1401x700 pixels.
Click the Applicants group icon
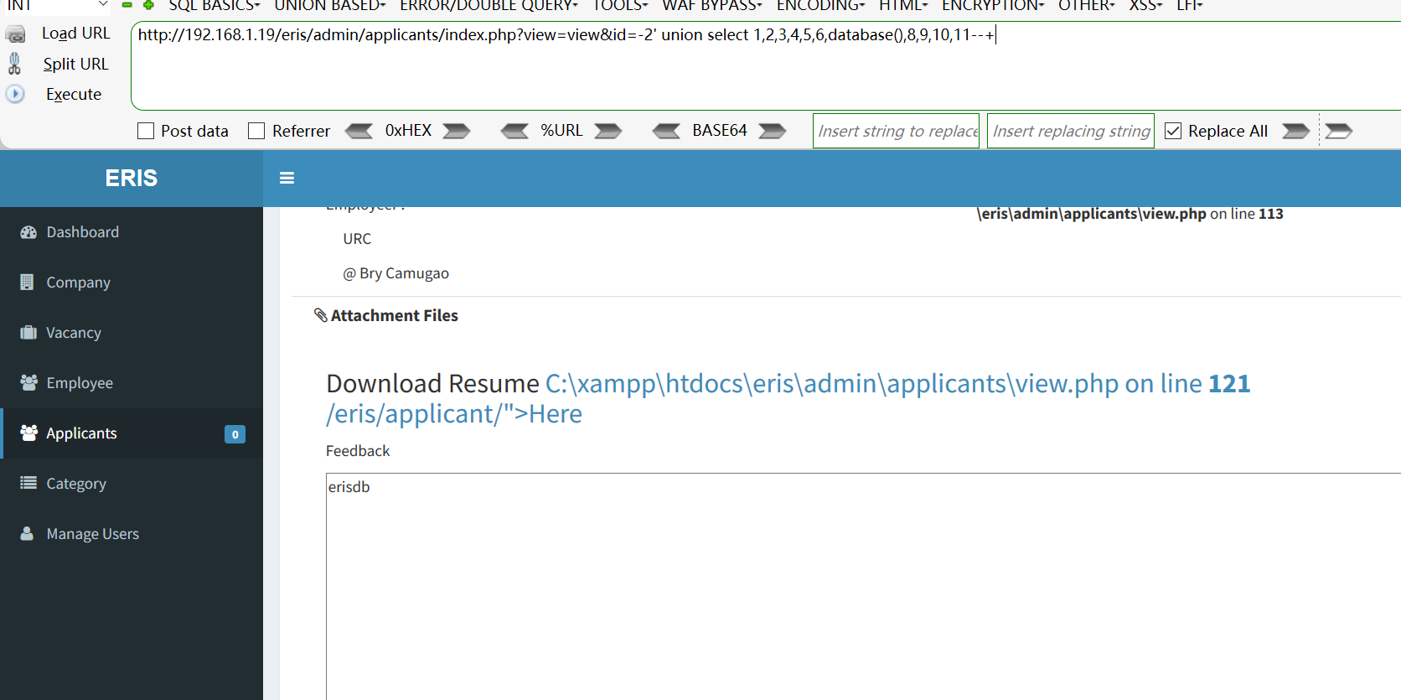pyautogui.click(x=28, y=433)
